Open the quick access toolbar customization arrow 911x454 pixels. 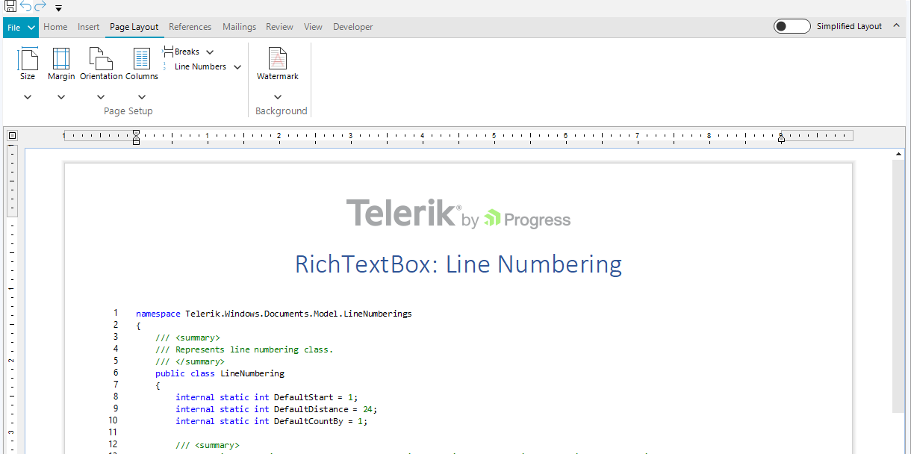pos(57,7)
